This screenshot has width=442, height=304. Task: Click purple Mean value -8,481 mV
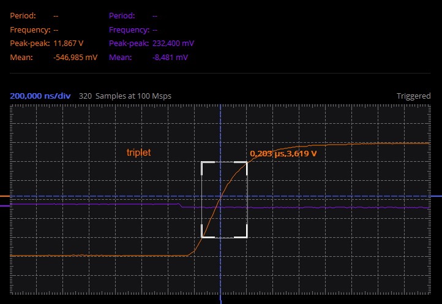coord(170,57)
